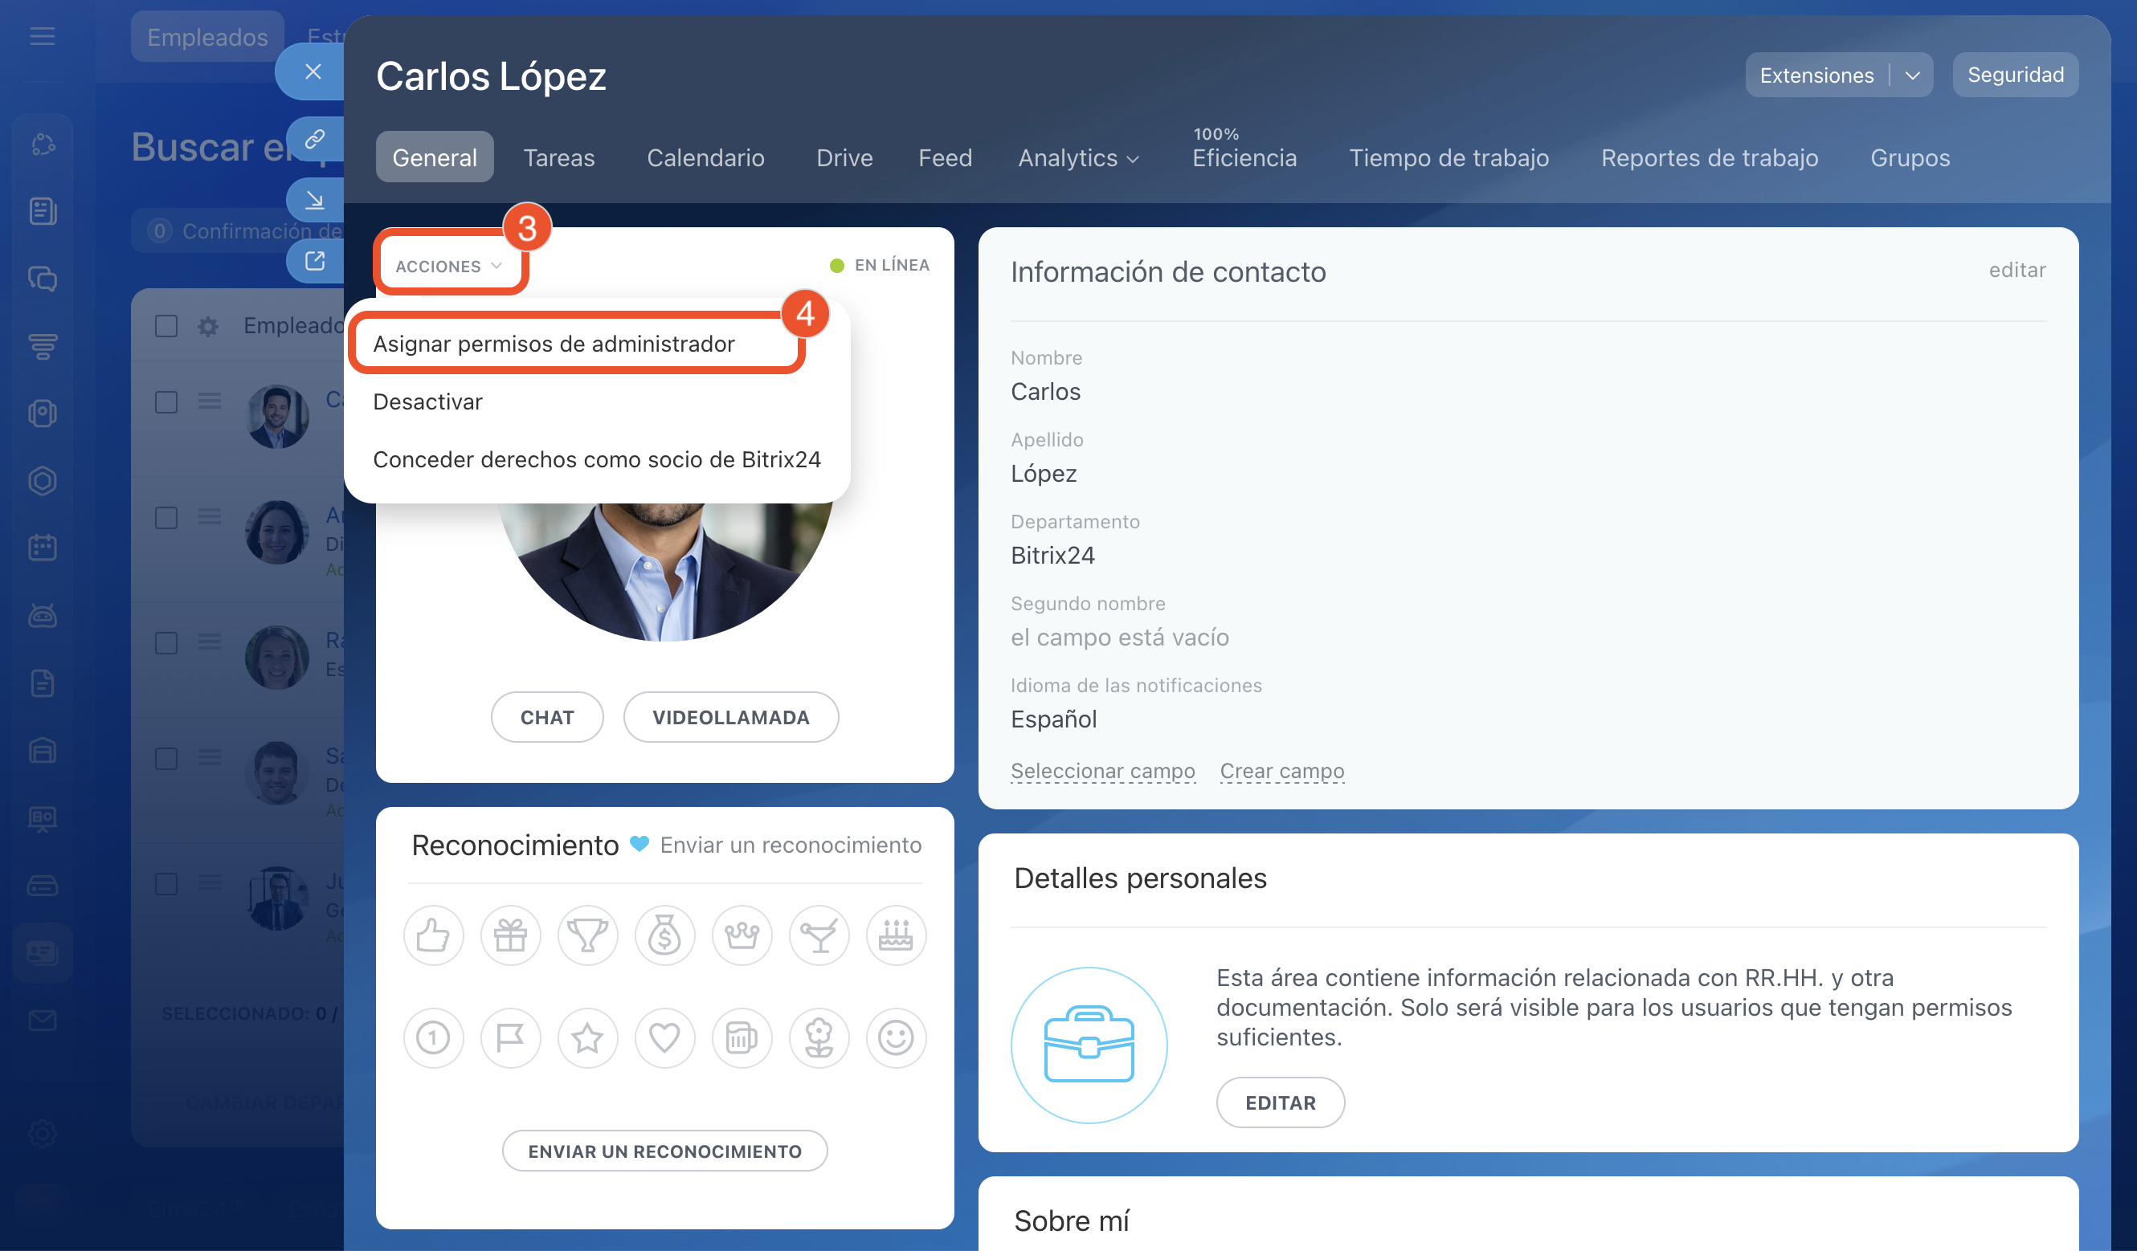The width and height of the screenshot is (2137, 1251).
Task: Open profile in new window icon
Action: 315,260
